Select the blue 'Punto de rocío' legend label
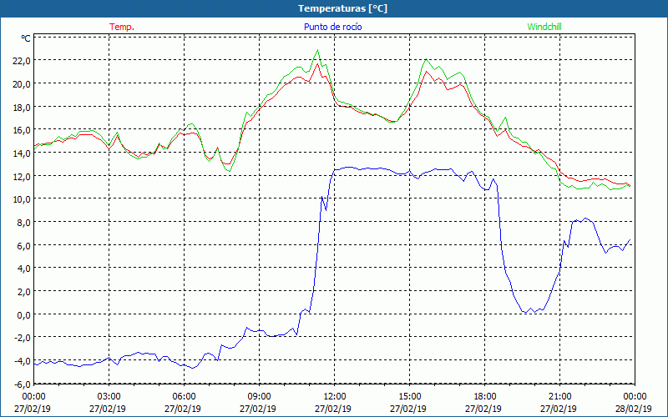The image size is (668, 417). (332, 27)
